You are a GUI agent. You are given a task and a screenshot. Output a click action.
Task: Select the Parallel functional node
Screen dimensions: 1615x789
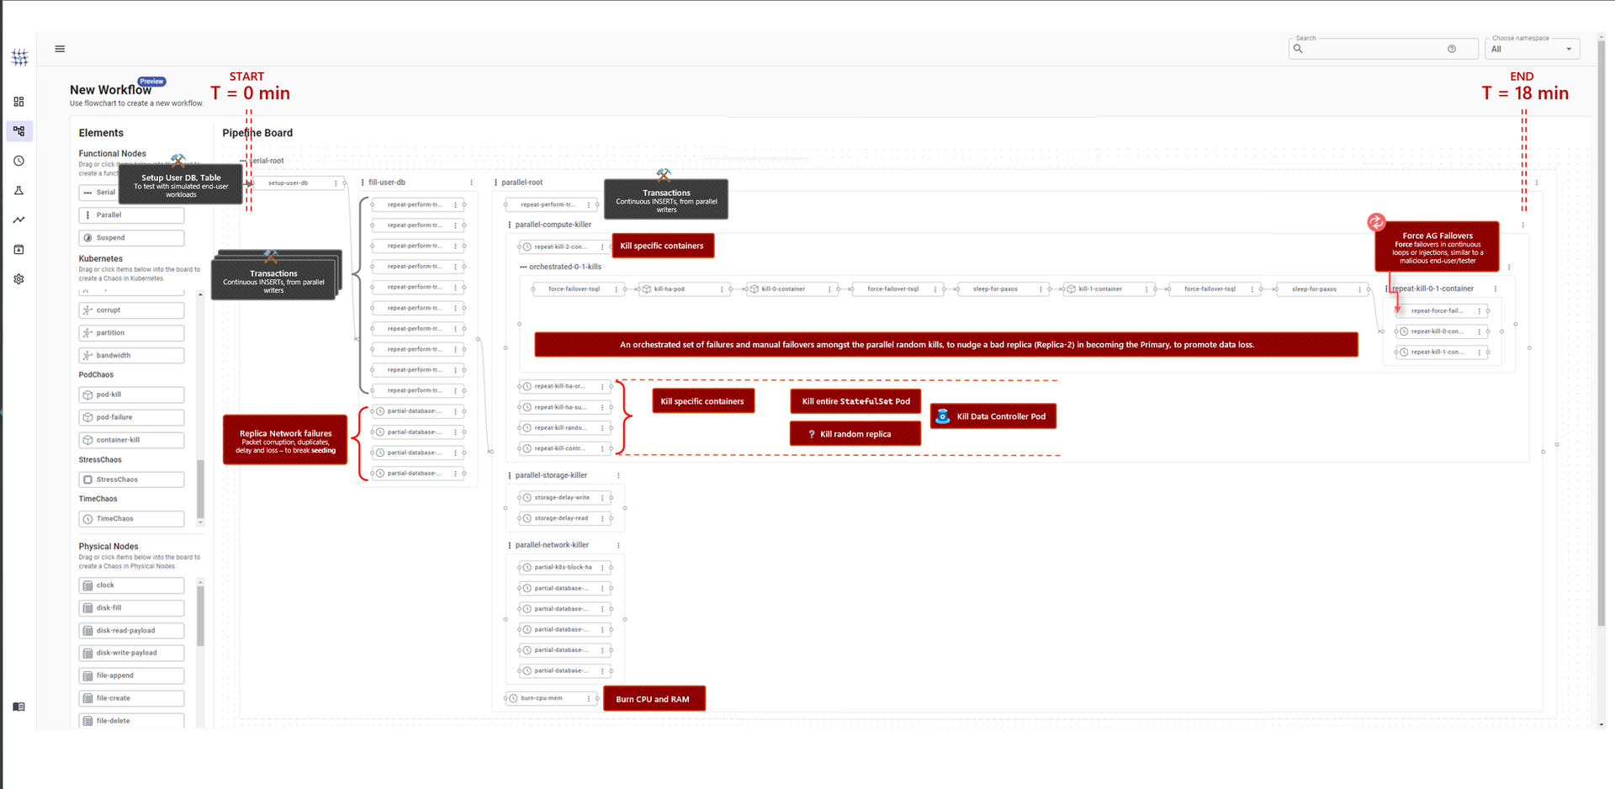coord(131,215)
